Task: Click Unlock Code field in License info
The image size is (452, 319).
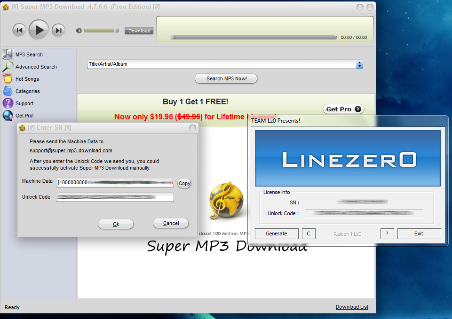Action: pos(364,214)
